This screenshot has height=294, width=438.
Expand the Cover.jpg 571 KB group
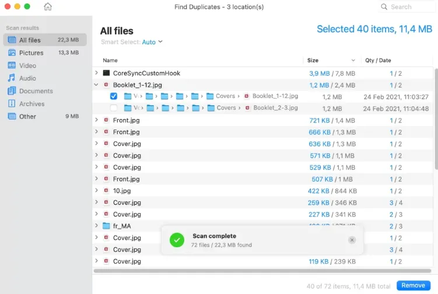96,155
